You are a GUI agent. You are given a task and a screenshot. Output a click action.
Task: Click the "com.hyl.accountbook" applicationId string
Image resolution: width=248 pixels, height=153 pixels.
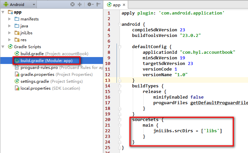point(208,52)
